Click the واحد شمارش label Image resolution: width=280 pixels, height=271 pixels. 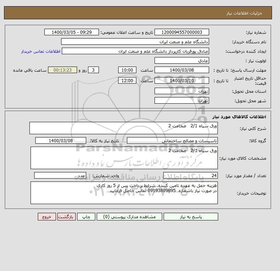click(x=105, y=176)
